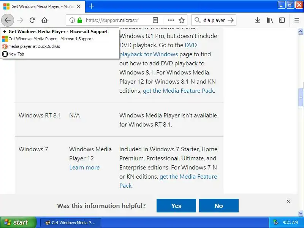This screenshot has height=228, width=304.
Task: Click the system tray network icon
Action: 275,222
